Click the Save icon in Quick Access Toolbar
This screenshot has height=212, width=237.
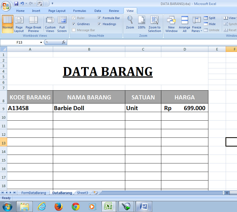tap(16, 3)
